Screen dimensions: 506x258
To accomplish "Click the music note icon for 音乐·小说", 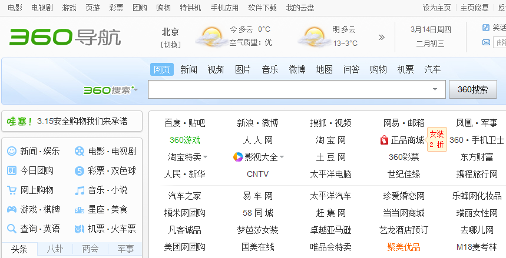I will (80, 190).
